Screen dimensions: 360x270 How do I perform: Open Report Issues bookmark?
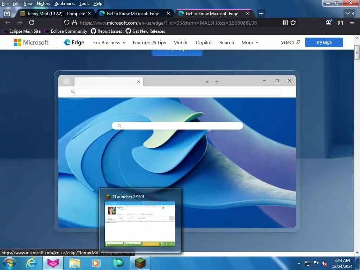(x=106, y=31)
